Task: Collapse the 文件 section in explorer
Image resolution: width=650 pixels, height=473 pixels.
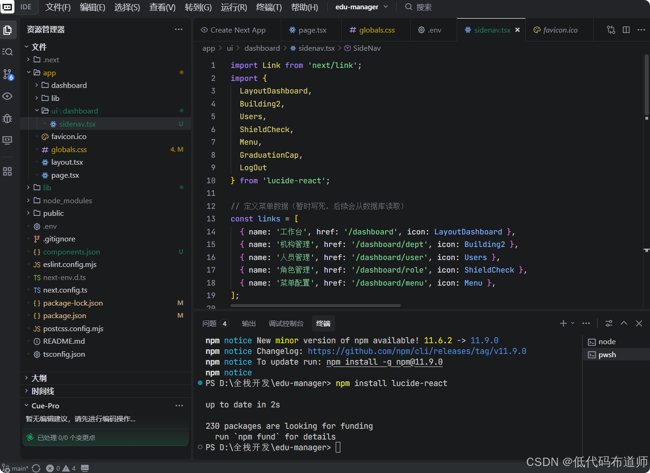Action: tap(27, 47)
